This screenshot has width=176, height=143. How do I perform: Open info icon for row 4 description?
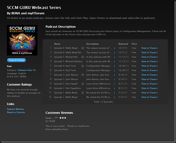click(x=114, y=61)
